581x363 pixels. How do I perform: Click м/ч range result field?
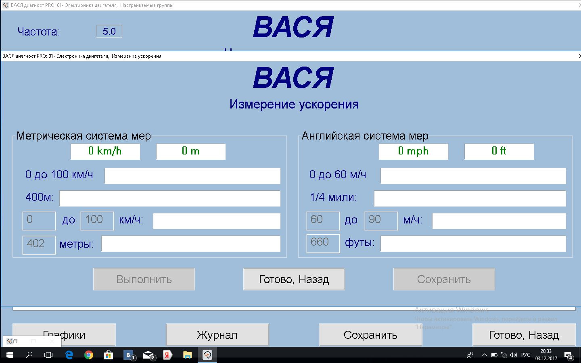click(499, 221)
